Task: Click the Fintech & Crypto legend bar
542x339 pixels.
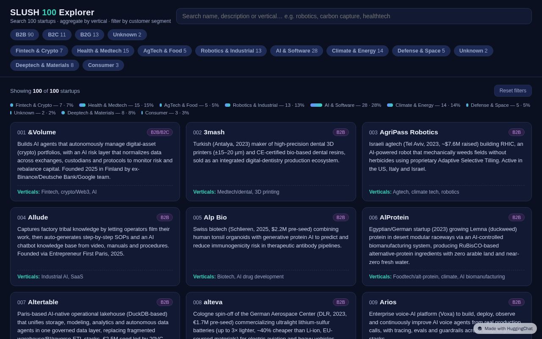Action: click(12, 105)
